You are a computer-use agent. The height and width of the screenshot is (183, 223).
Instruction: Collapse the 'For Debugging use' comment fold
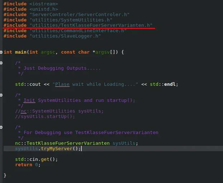(1, 127)
